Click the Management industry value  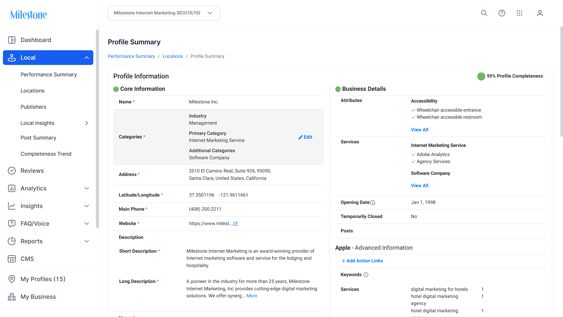[x=203, y=123]
